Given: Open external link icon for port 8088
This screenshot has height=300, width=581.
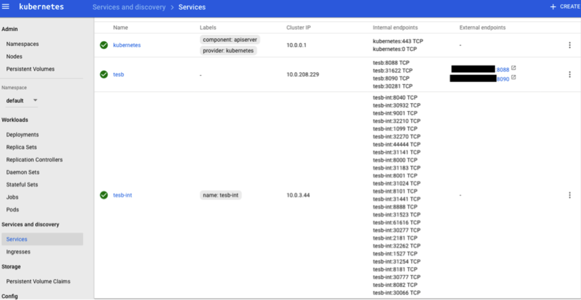Looking at the screenshot, I should [514, 68].
